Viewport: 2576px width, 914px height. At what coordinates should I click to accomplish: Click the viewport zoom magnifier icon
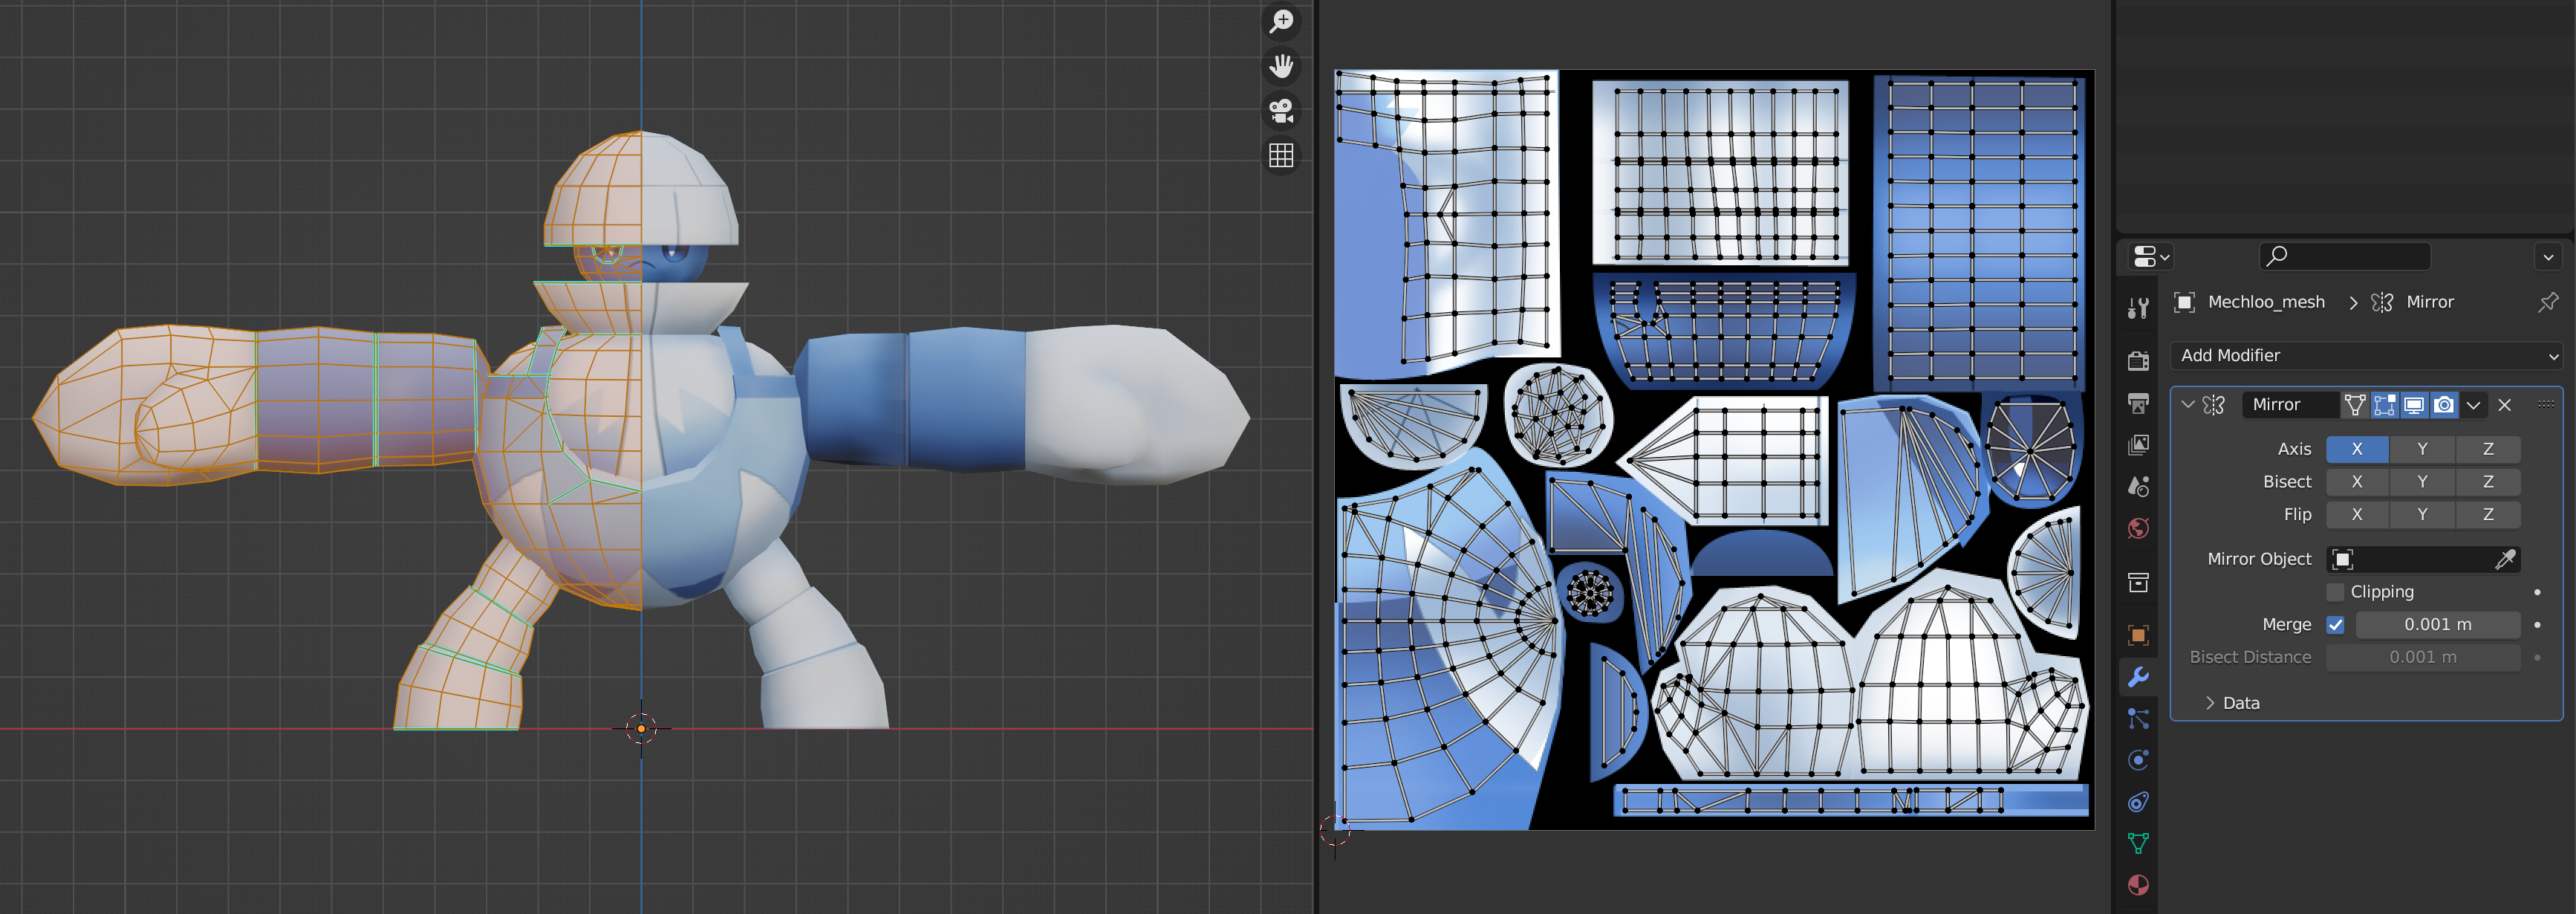pos(1281,22)
